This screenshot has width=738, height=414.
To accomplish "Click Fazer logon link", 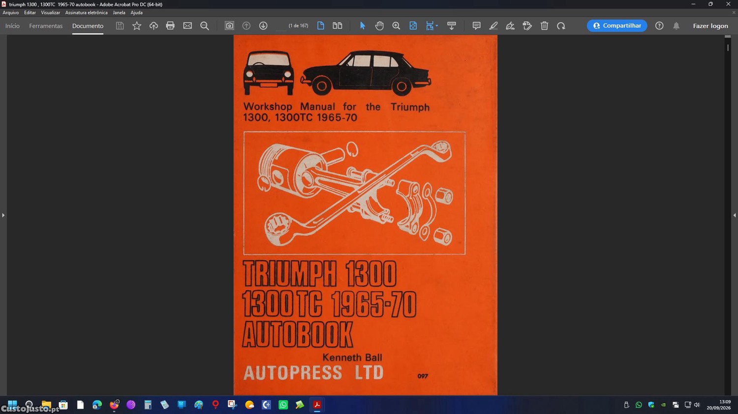I will pyautogui.click(x=710, y=26).
